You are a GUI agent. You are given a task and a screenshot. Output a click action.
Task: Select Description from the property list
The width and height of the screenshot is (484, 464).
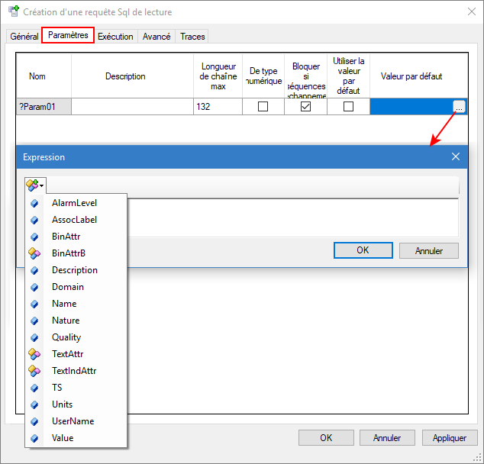click(x=74, y=270)
